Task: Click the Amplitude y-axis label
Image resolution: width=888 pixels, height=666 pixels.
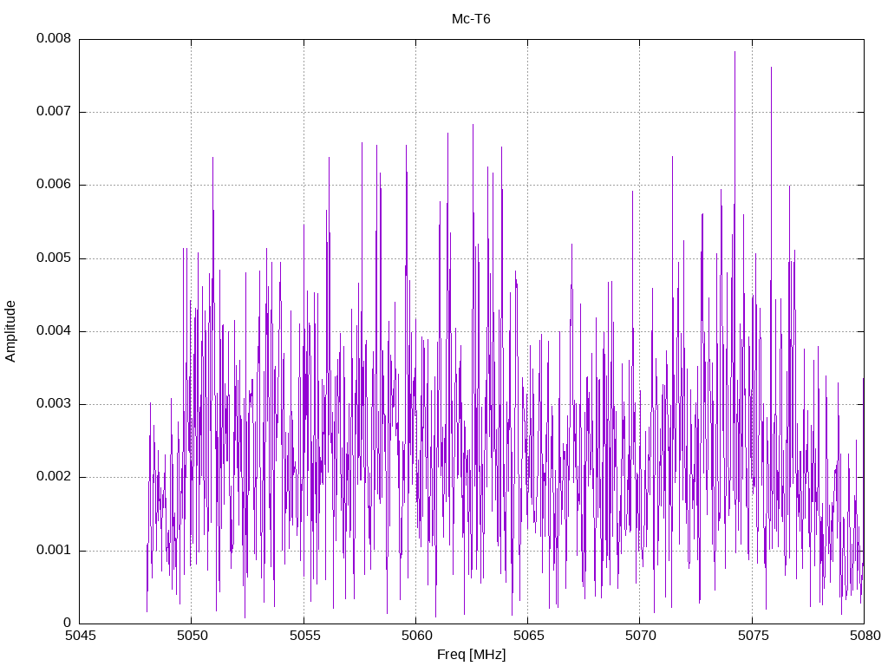Action: point(10,331)
